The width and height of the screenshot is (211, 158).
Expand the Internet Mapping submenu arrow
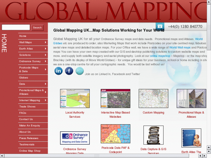point(46,100)
